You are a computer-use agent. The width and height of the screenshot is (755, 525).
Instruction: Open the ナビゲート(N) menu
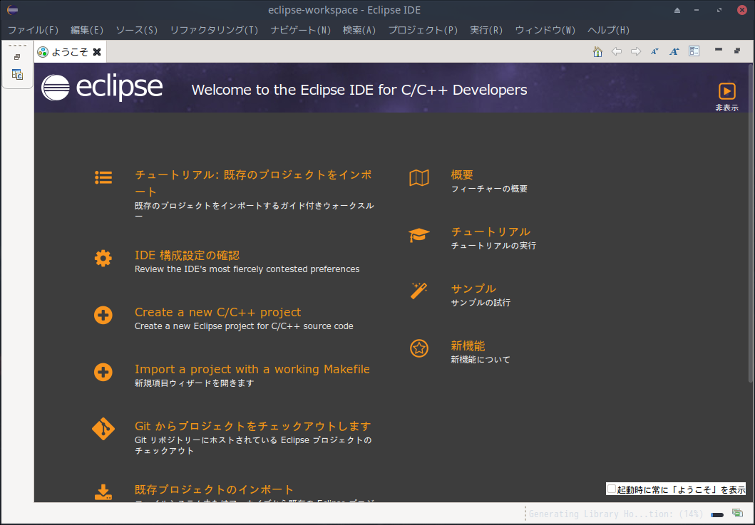[300, 30]
